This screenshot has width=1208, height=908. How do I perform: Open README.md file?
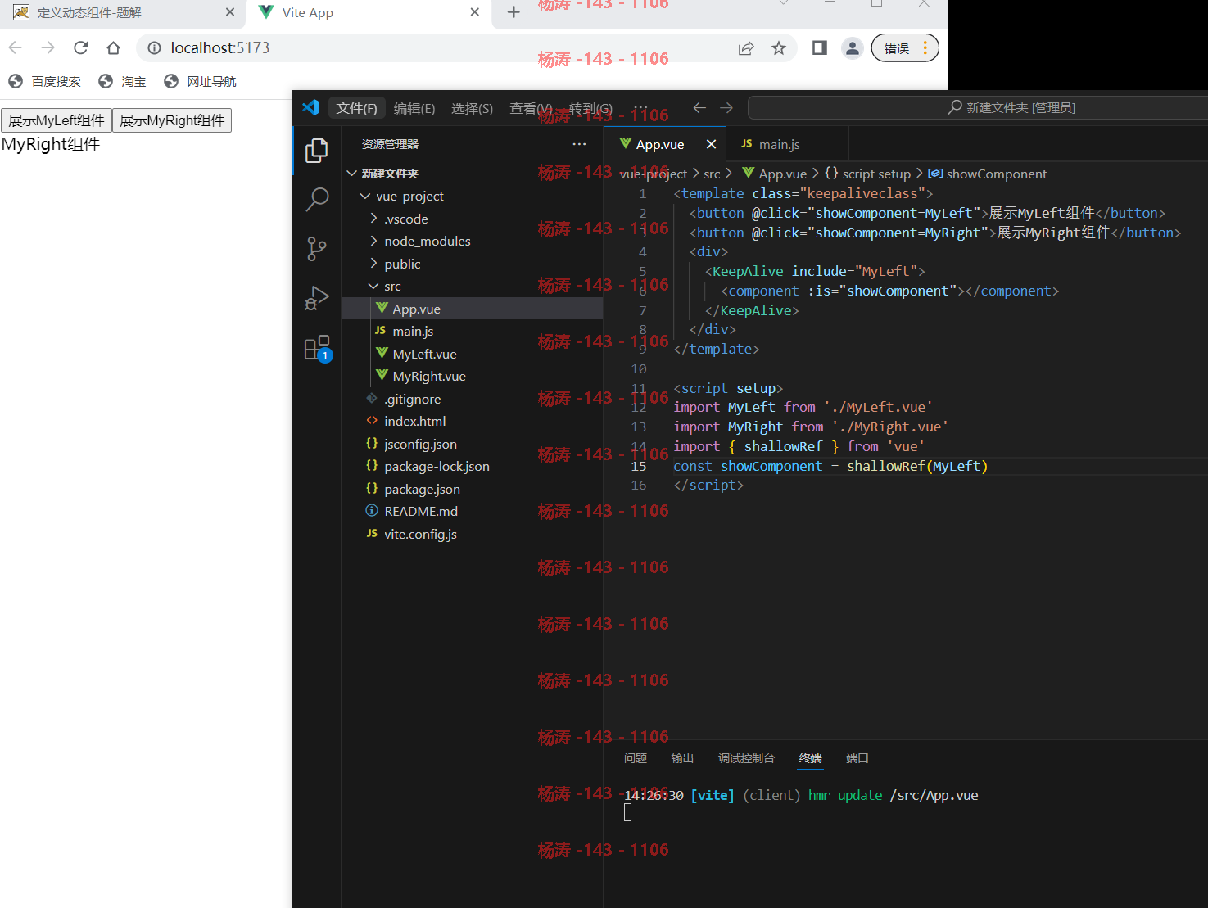pyautogui.click(x=472, y=512)
